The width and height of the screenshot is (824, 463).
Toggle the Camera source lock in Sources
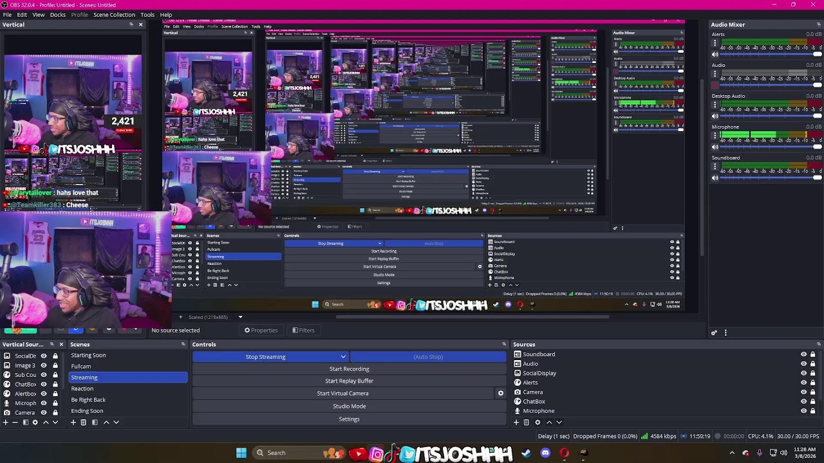(812, 392)
